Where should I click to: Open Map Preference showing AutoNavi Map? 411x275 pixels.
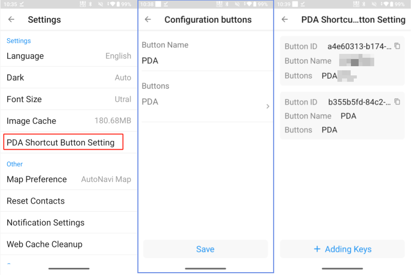[x=68, y=179]
